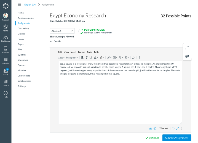Apply underline formatting in the editor toolbar
198x143 pixels.
point(91,58)
